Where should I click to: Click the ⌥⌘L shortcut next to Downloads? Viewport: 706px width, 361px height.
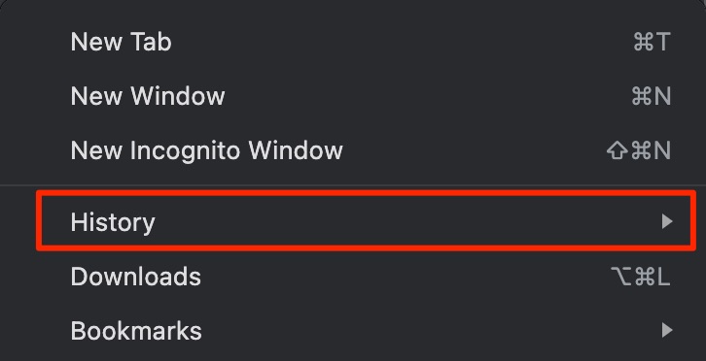(641, 277)
